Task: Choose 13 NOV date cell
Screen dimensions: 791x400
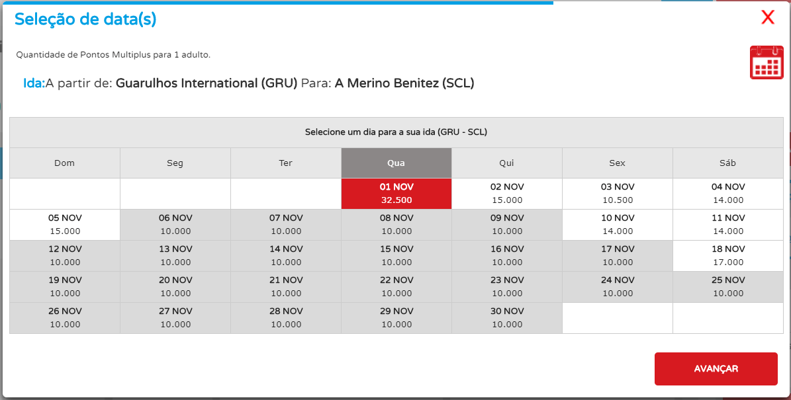Action: (x=175, y=256)
